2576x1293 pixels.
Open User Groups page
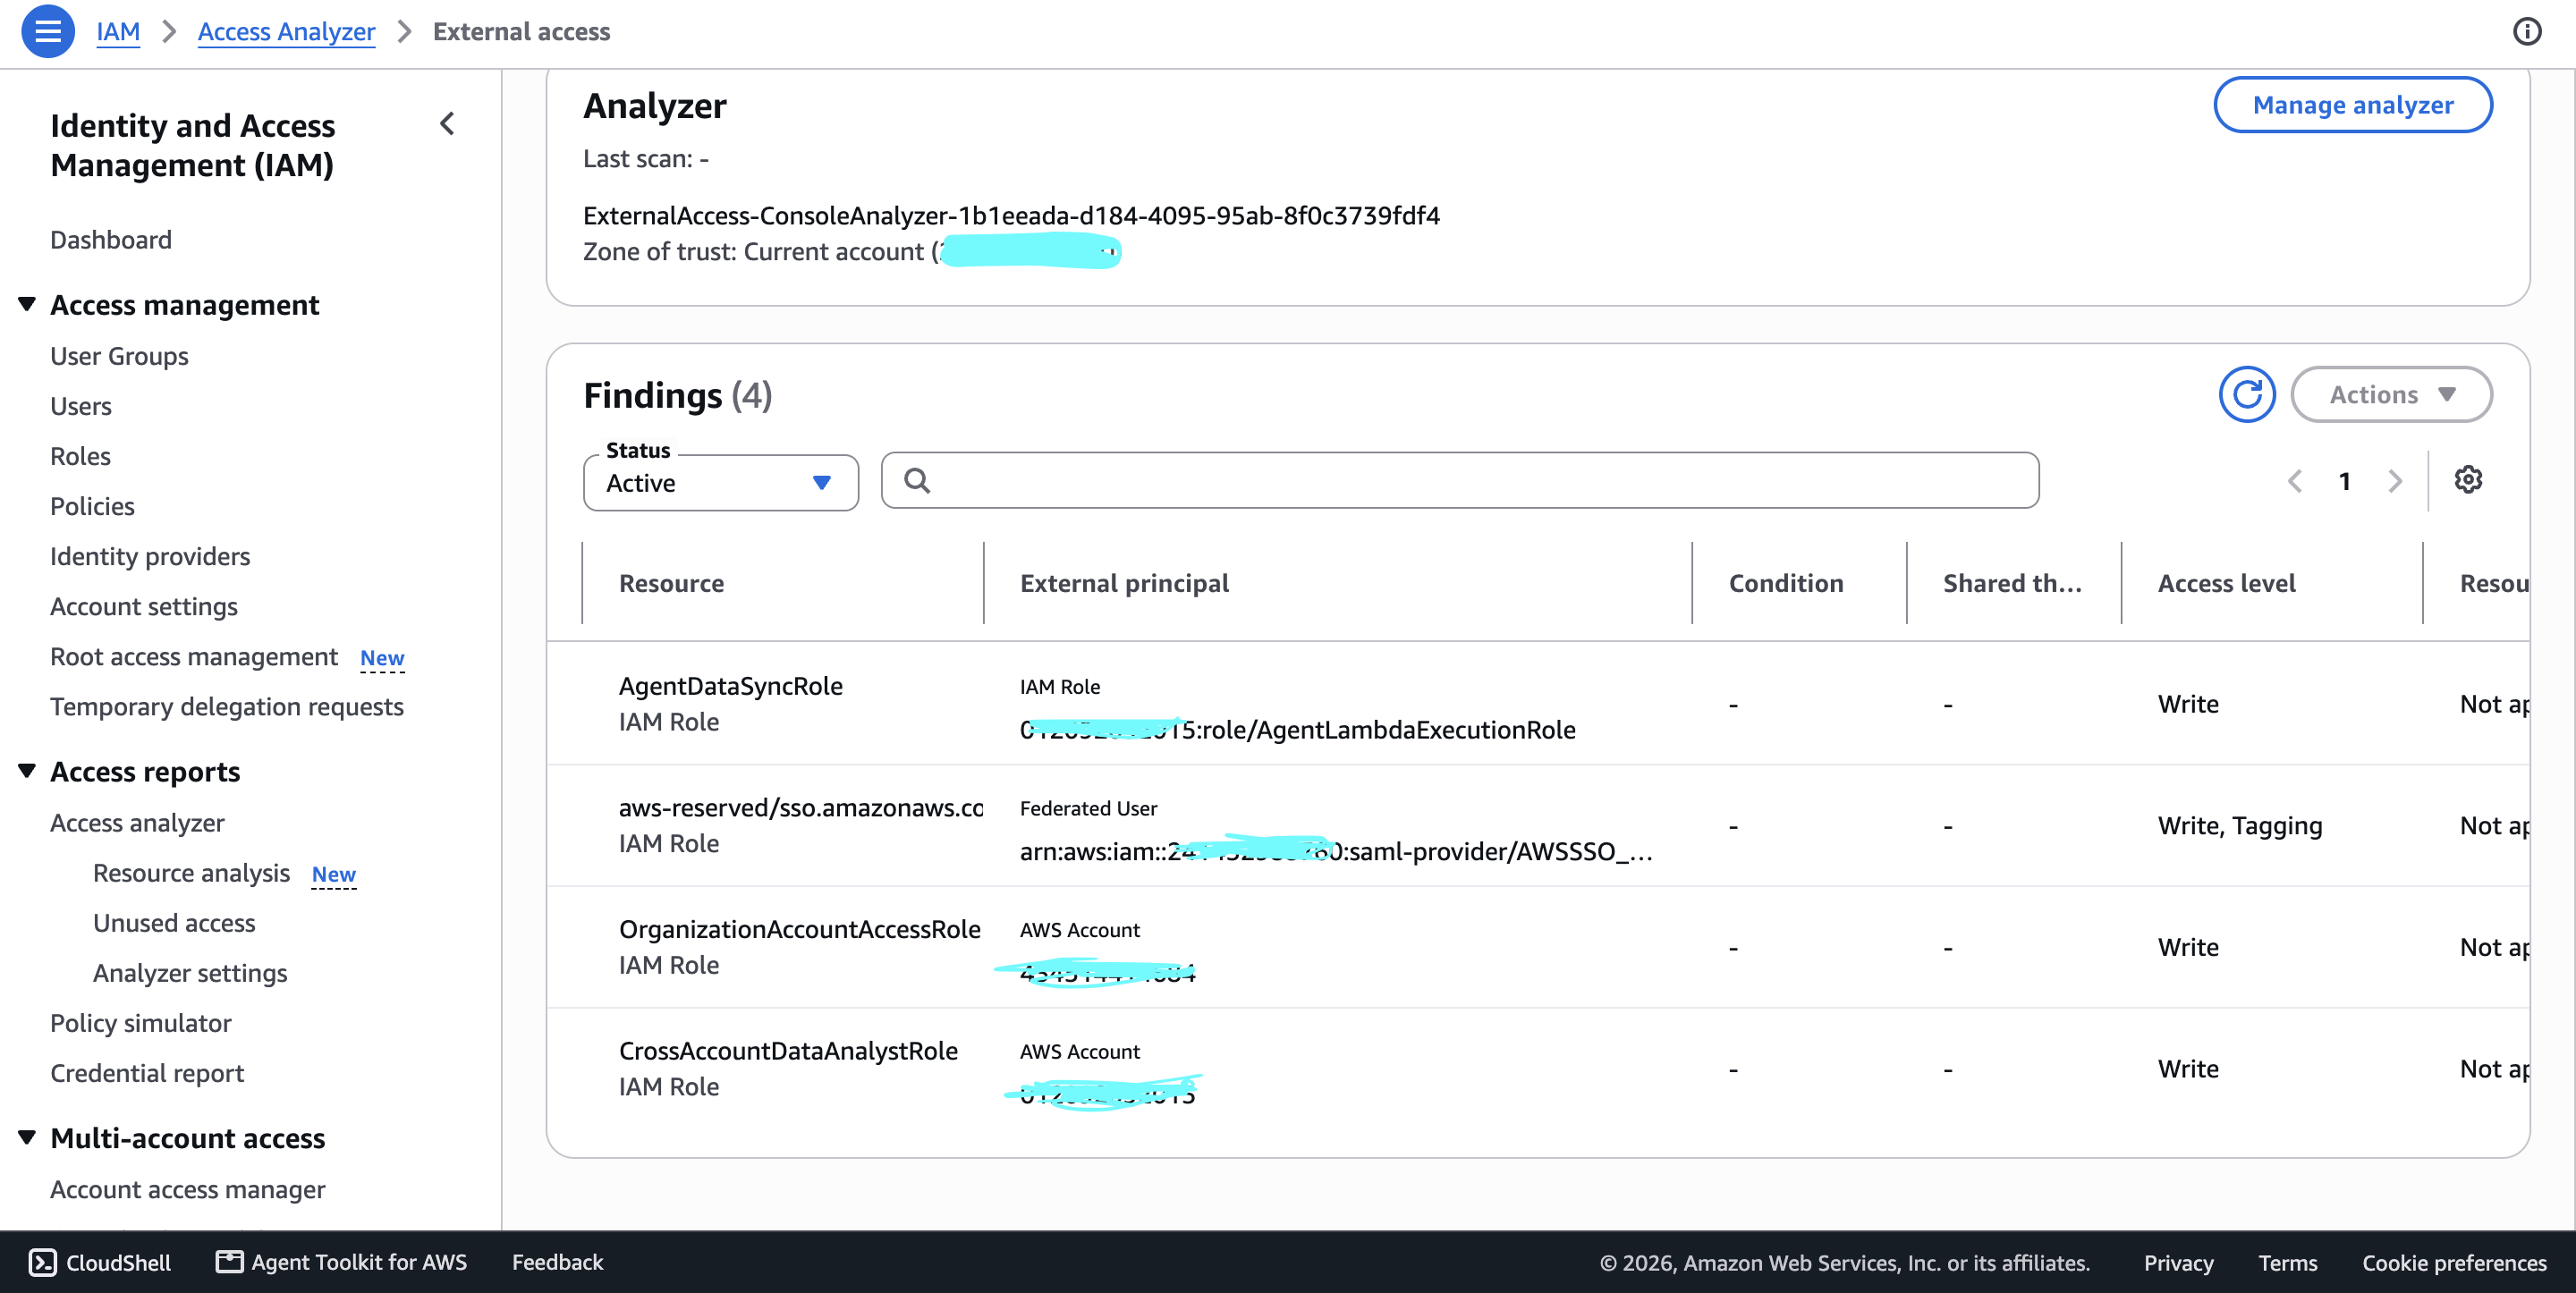tap(119, 356)
